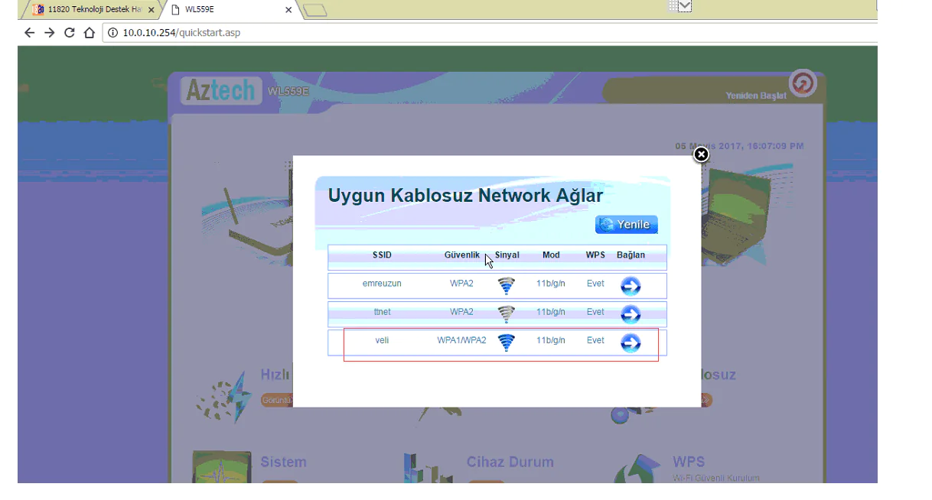Click WPA2 security value for ttnet

click(461, 312)
